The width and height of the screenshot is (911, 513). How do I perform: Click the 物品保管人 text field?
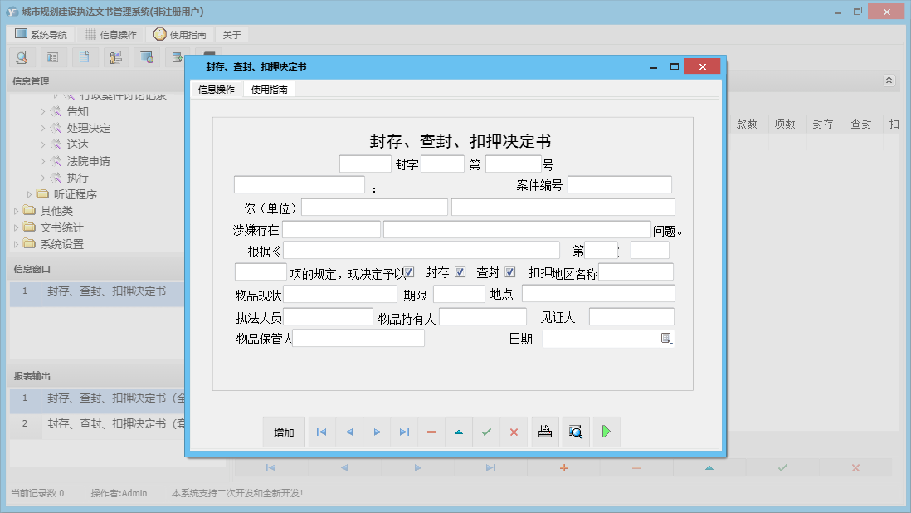(358, 339)
